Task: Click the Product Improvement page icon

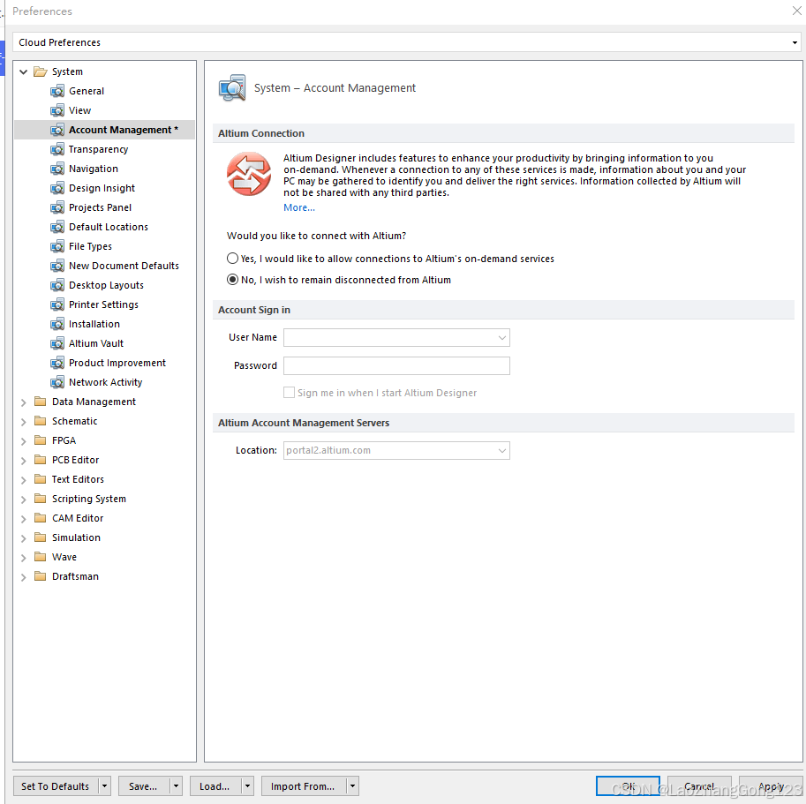Action: click(x=57, y=364)
